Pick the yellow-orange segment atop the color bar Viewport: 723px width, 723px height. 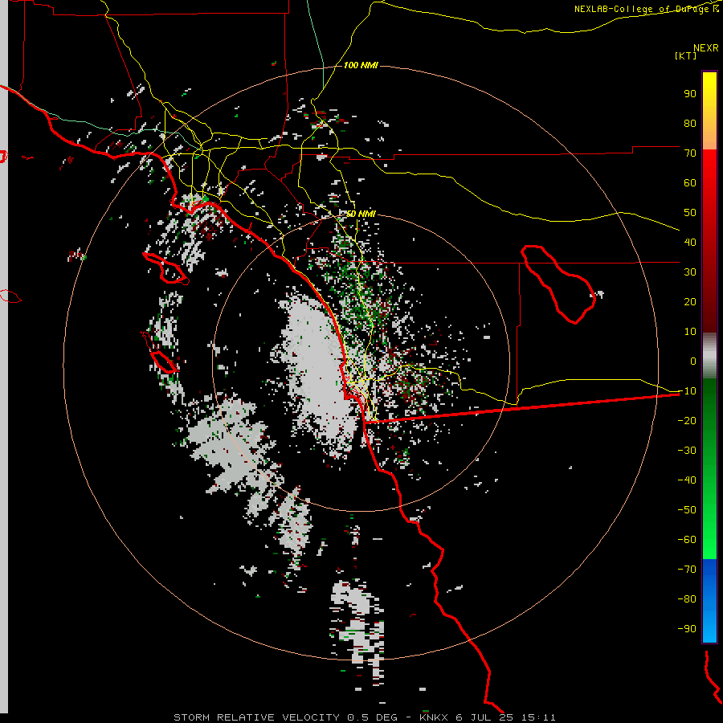pos(709,111)
